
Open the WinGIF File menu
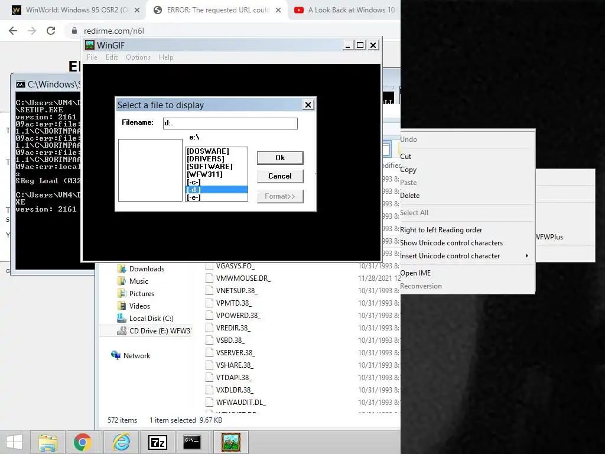point(92,57)
